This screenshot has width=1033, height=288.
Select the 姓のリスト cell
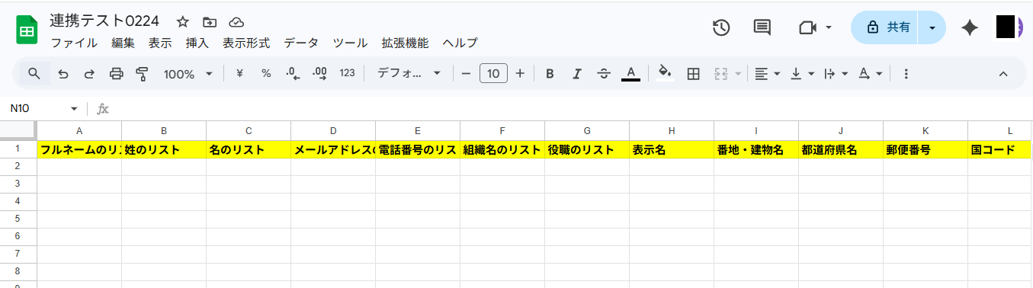[164, 150]
